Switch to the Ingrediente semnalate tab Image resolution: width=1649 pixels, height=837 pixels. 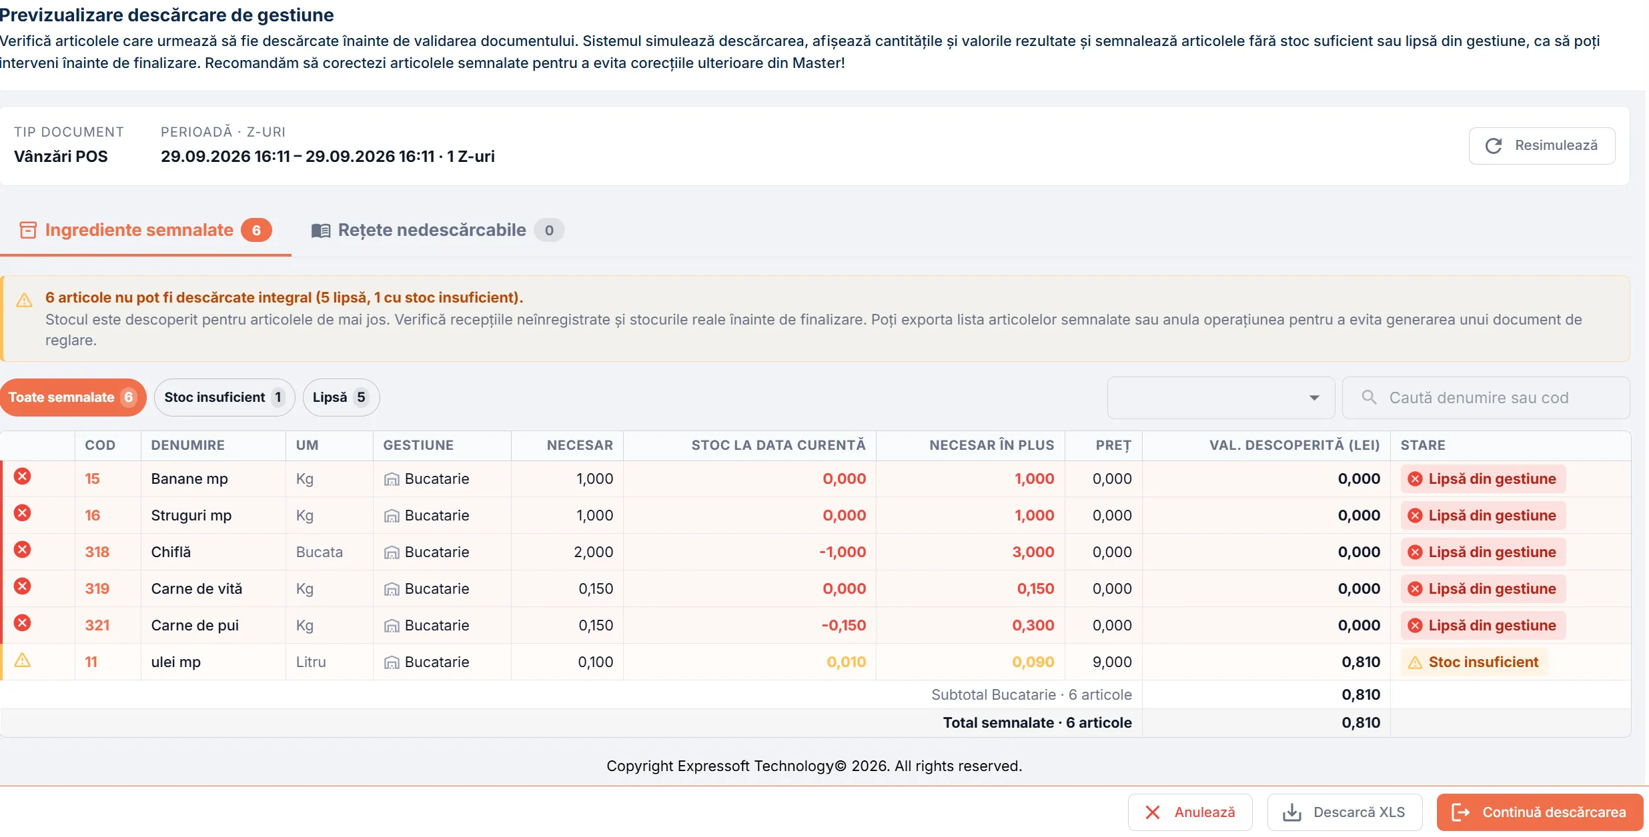click(x=145, y=231)
